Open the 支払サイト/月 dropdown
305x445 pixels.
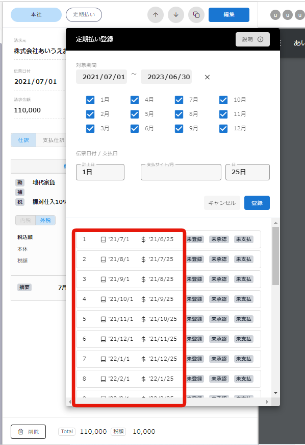point(181,172)
